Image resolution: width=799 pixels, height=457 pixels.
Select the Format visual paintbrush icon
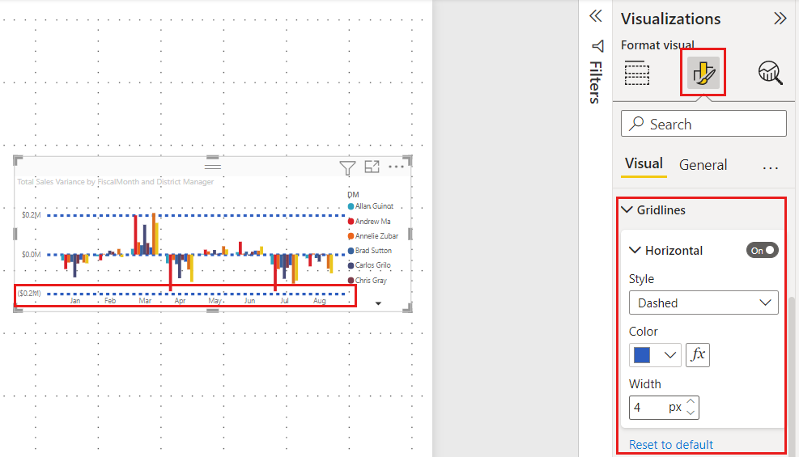coord(703,73)
